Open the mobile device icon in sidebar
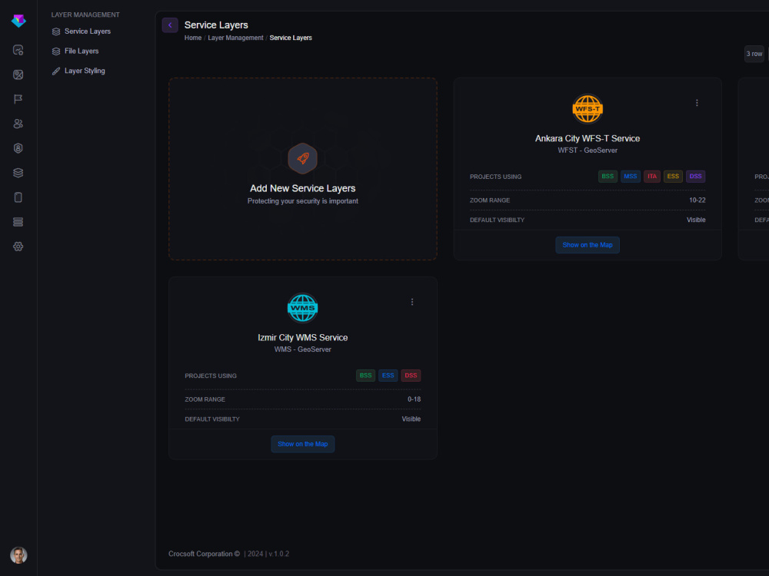Image resolution: width=769 pixels, height=576 pixels. (x=18, y=197)
